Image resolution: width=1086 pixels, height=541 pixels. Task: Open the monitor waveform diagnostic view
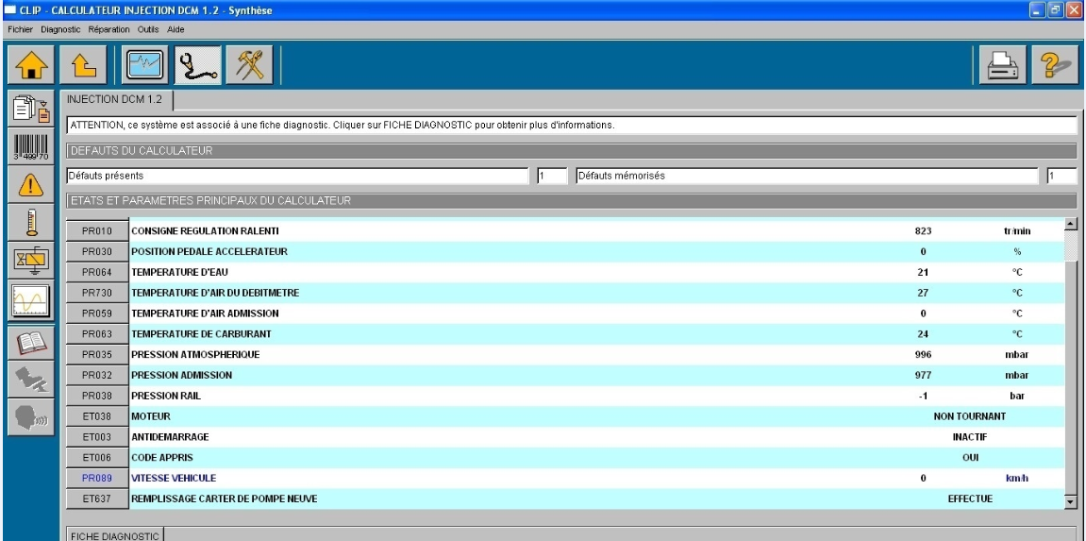tap(144, 65)
